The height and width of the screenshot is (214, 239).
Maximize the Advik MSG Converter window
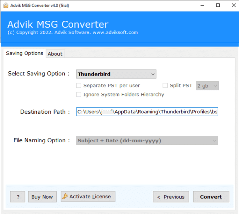pos(218,5)
